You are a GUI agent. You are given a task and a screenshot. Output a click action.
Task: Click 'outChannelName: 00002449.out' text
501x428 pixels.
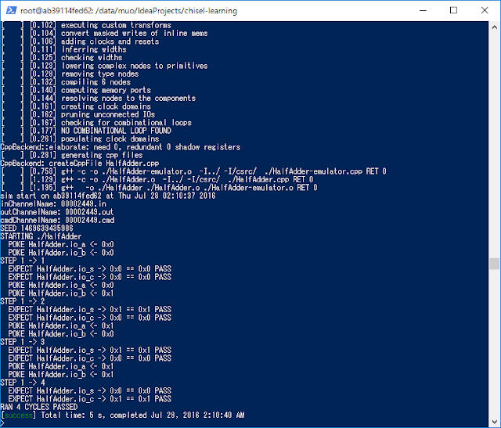coord(57,212)
